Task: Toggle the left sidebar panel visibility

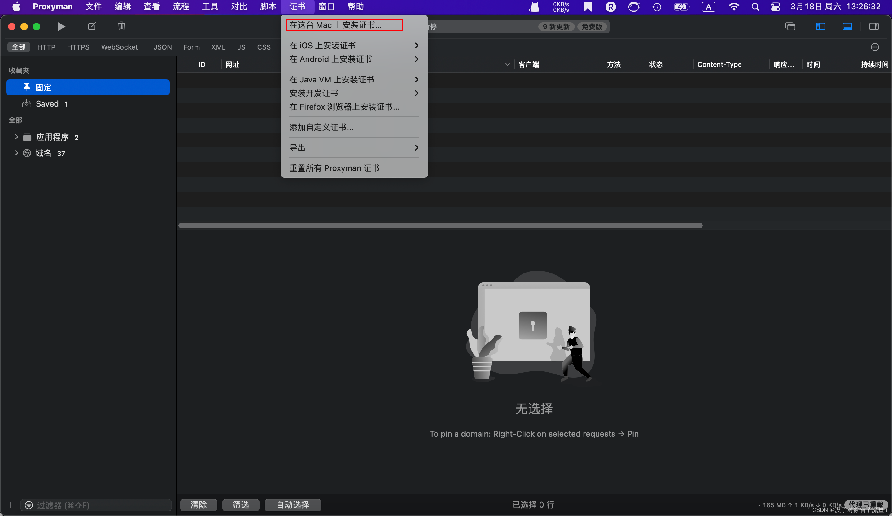Action: coord(820,26)
